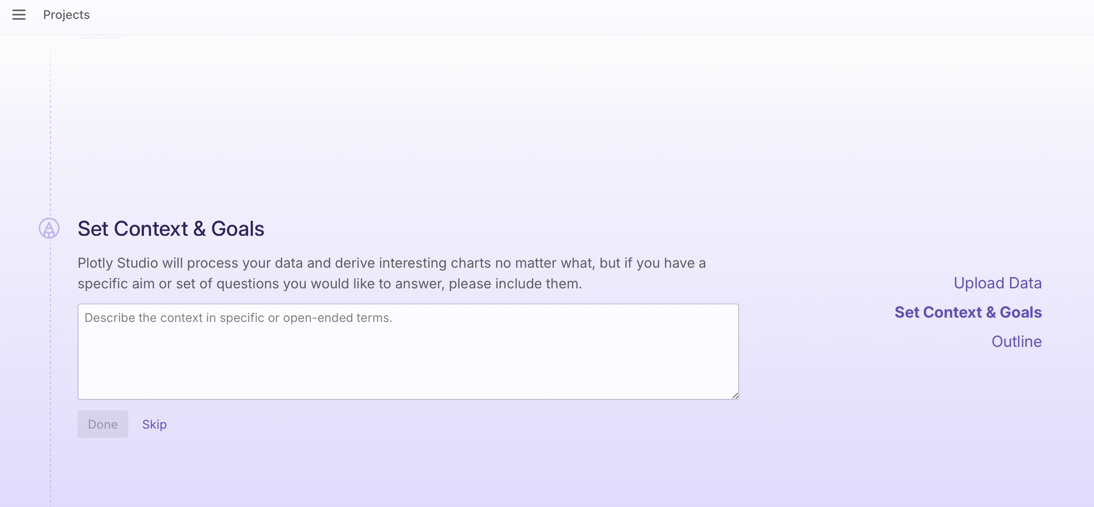Click the 'specific aim or set of questions' line
This screenshot has height=507, width=1094.
coord(329,284)
